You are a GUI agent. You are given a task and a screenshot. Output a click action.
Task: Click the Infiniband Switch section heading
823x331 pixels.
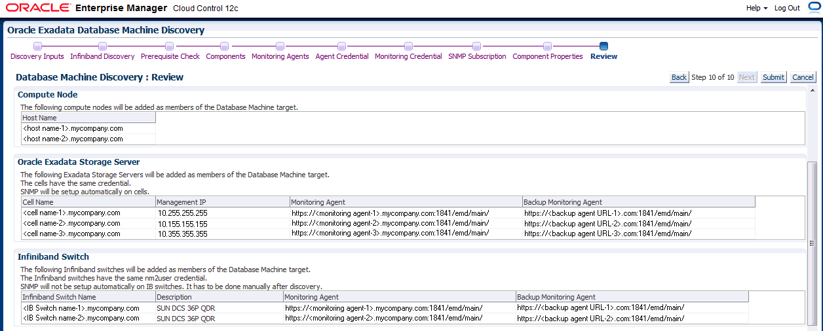(53, 256)
